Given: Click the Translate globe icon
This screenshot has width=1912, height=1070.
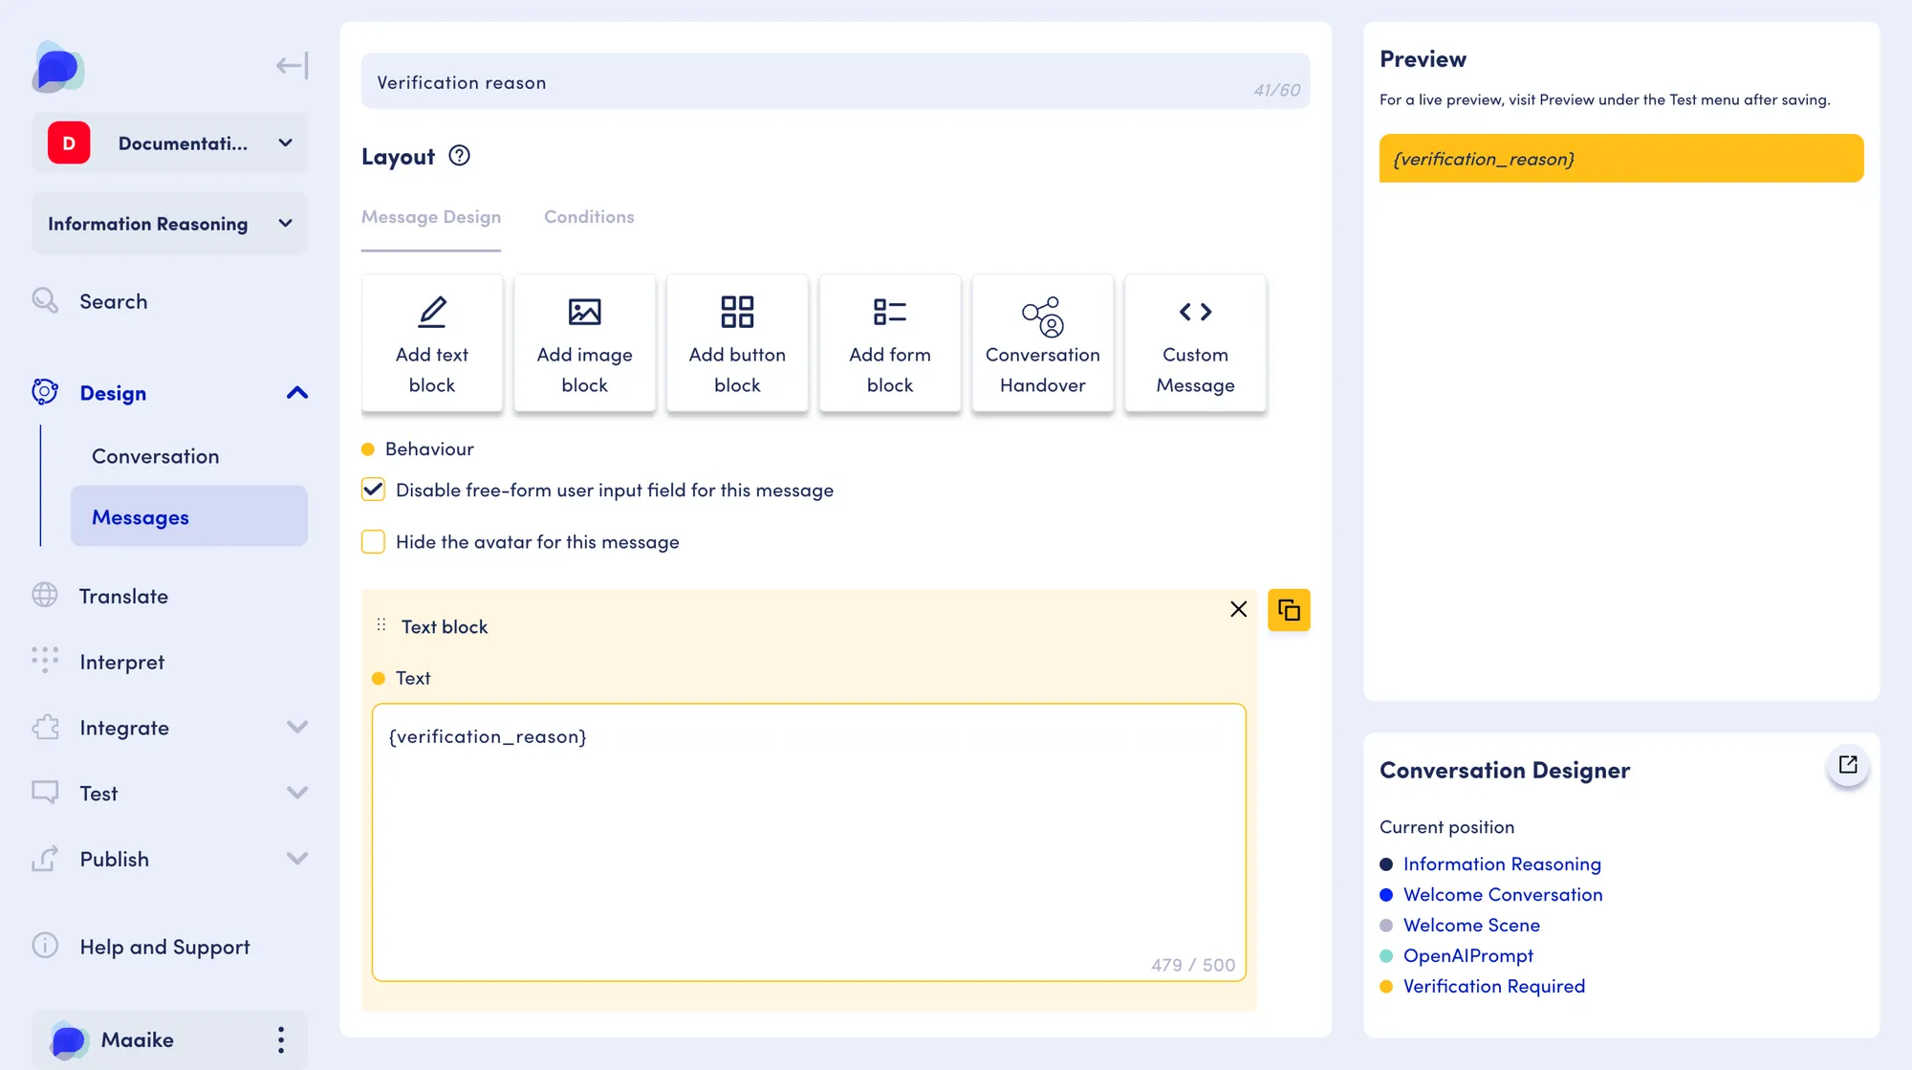Looking at the screenshot, I should (45, 596).
